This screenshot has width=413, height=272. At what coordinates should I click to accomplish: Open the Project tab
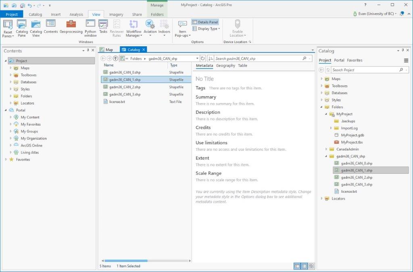click(12, 14)
